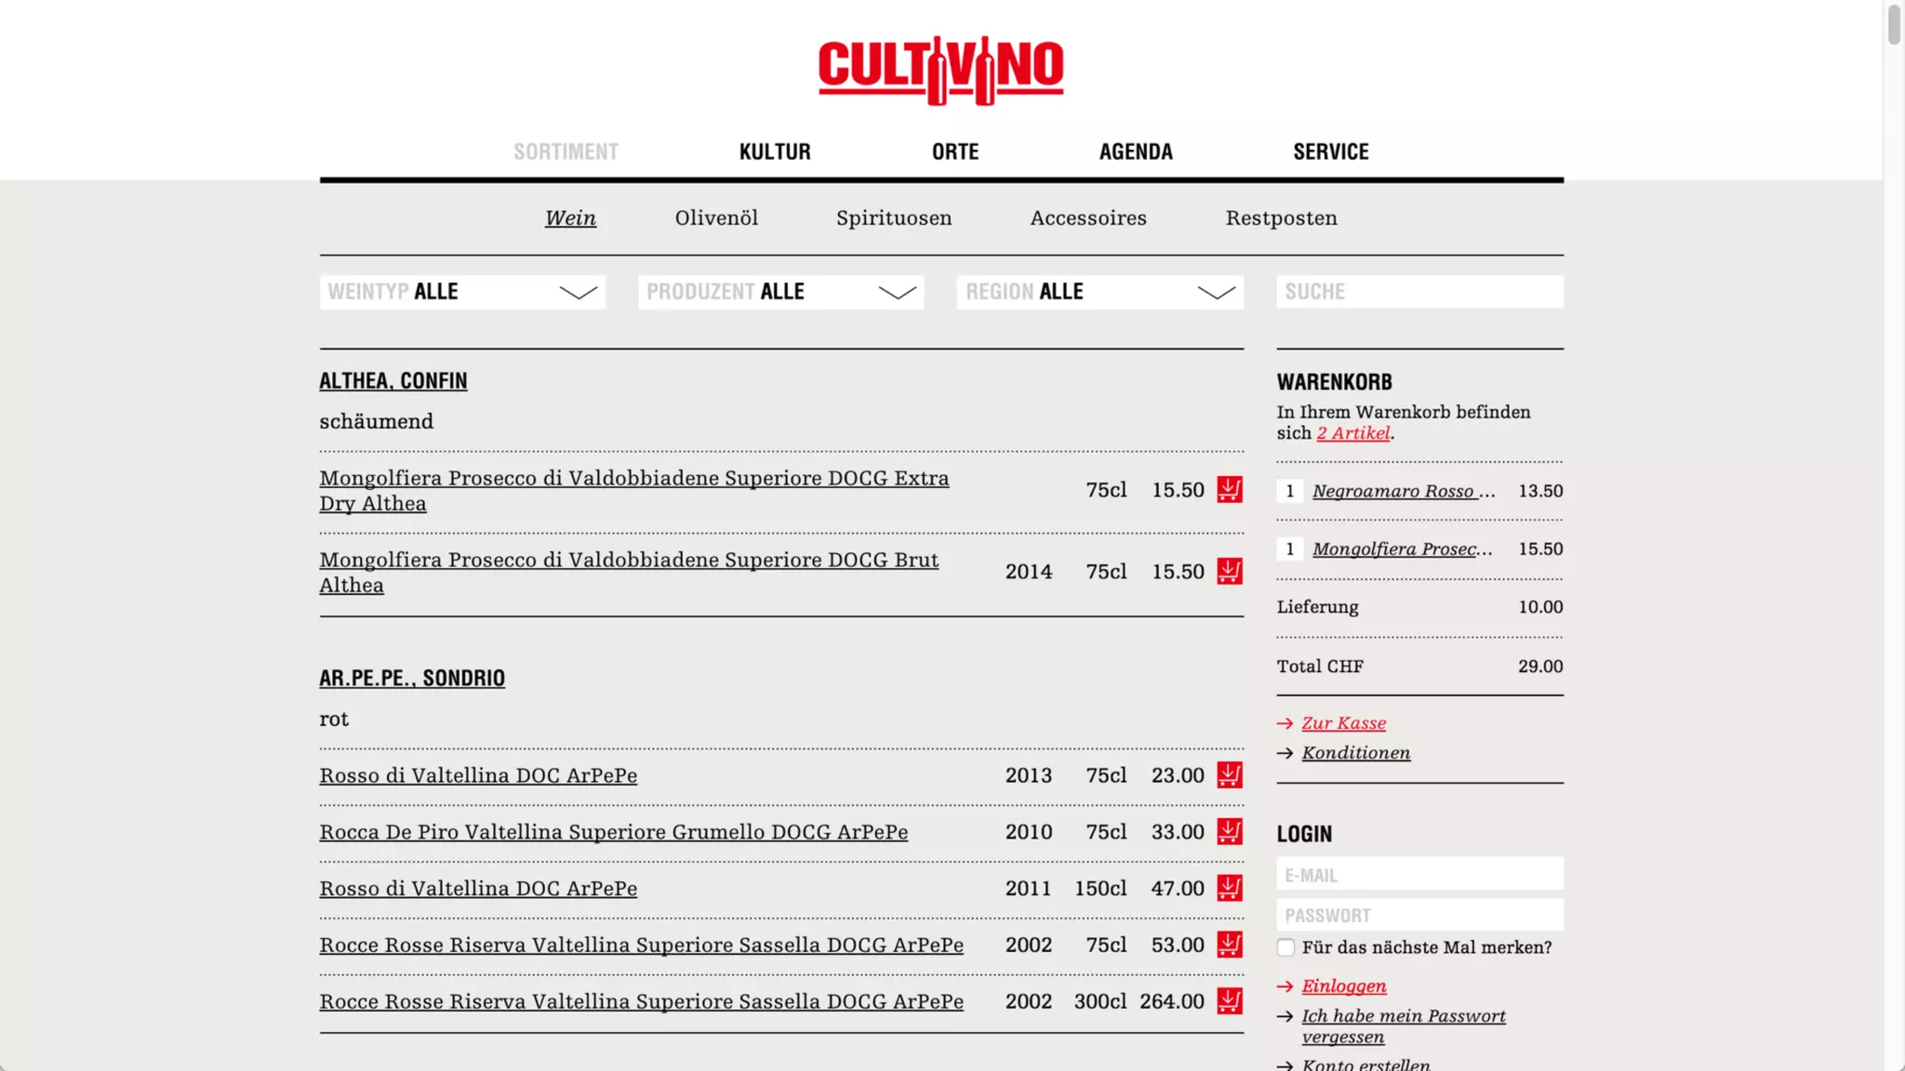Tick 'Für das nächste Mal merken' checkbox

click(x=1286, y=947)
